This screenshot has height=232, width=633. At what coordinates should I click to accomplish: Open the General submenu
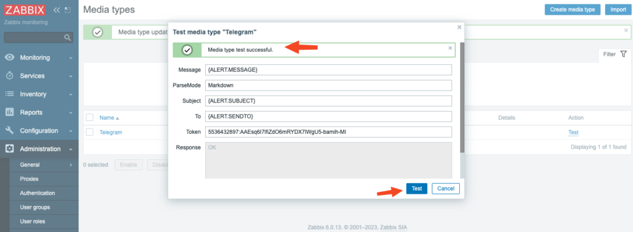pyautogui.click(x=44, y=164)
